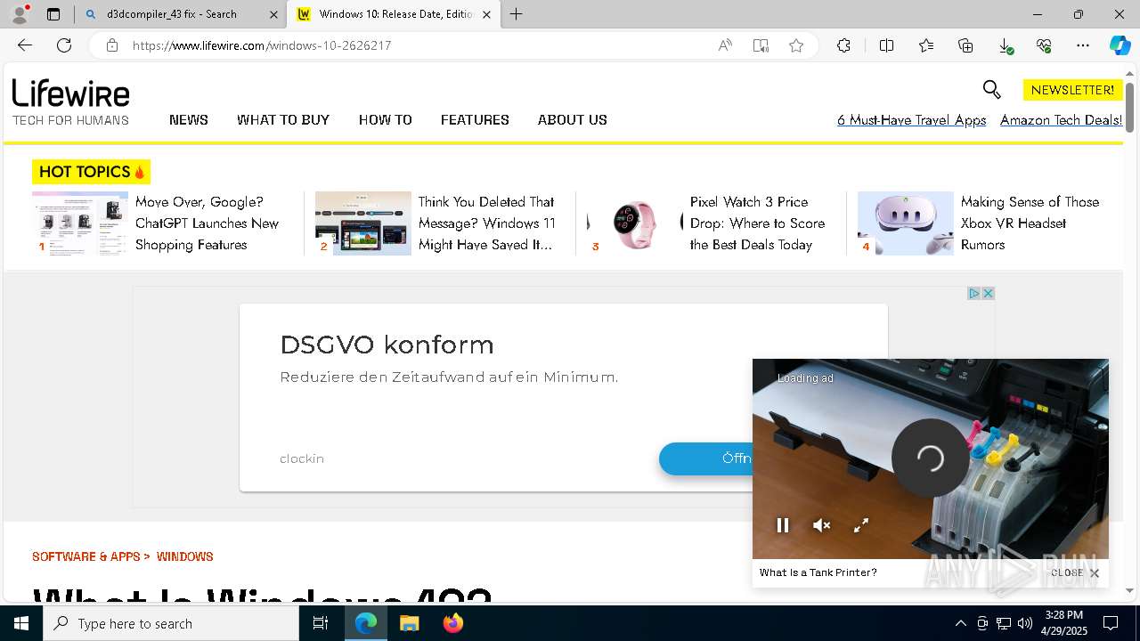The image size is (1140, 641).
Task: Open the WHAT TO BUY menu
Action: coord(283,119)
